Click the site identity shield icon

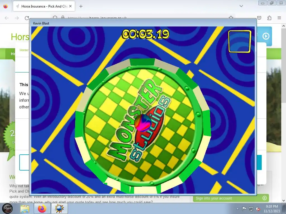pos(55,17)
